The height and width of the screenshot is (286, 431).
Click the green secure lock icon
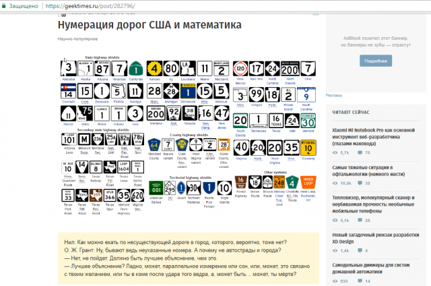pyautogui.click(x=3, y=6)
